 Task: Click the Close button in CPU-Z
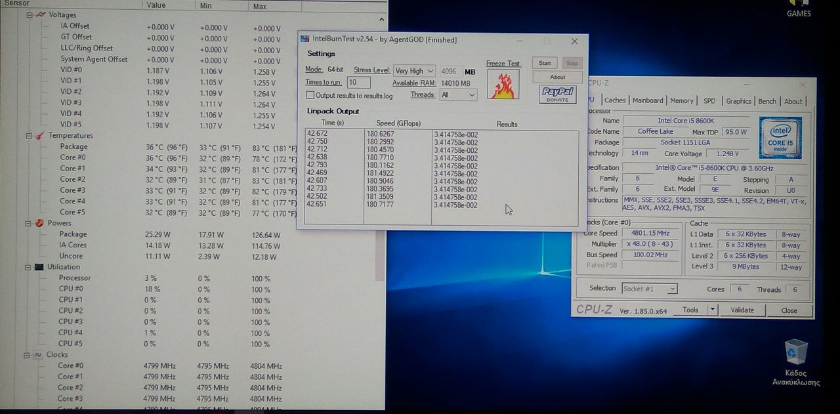(x=789, y=311)
